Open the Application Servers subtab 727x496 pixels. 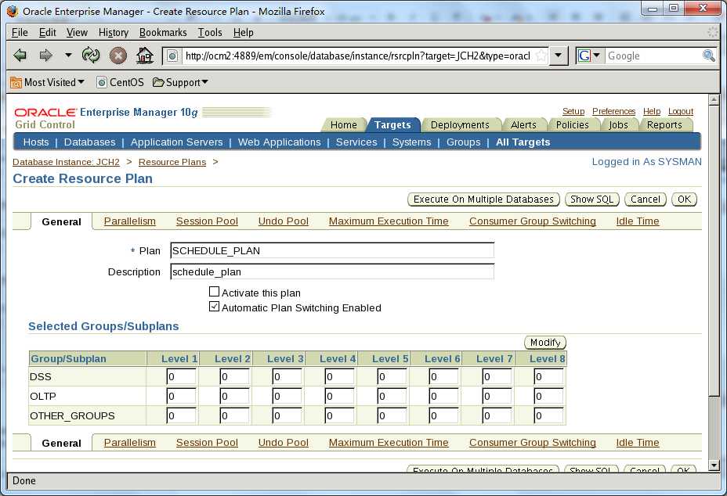[176, 142]
